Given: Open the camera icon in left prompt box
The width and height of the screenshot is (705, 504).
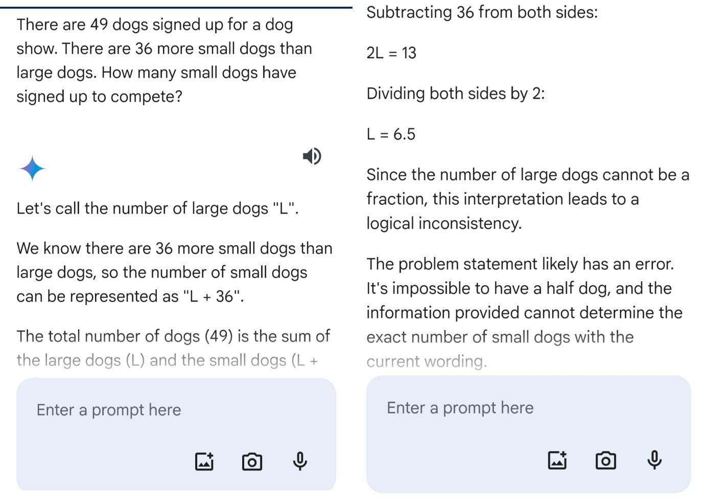Looking at the screenshot, I should point(252,462).
